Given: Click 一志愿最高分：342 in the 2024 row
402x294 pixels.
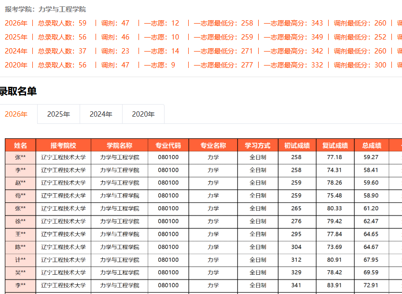Looking at the screenshot, I should 293,51.
